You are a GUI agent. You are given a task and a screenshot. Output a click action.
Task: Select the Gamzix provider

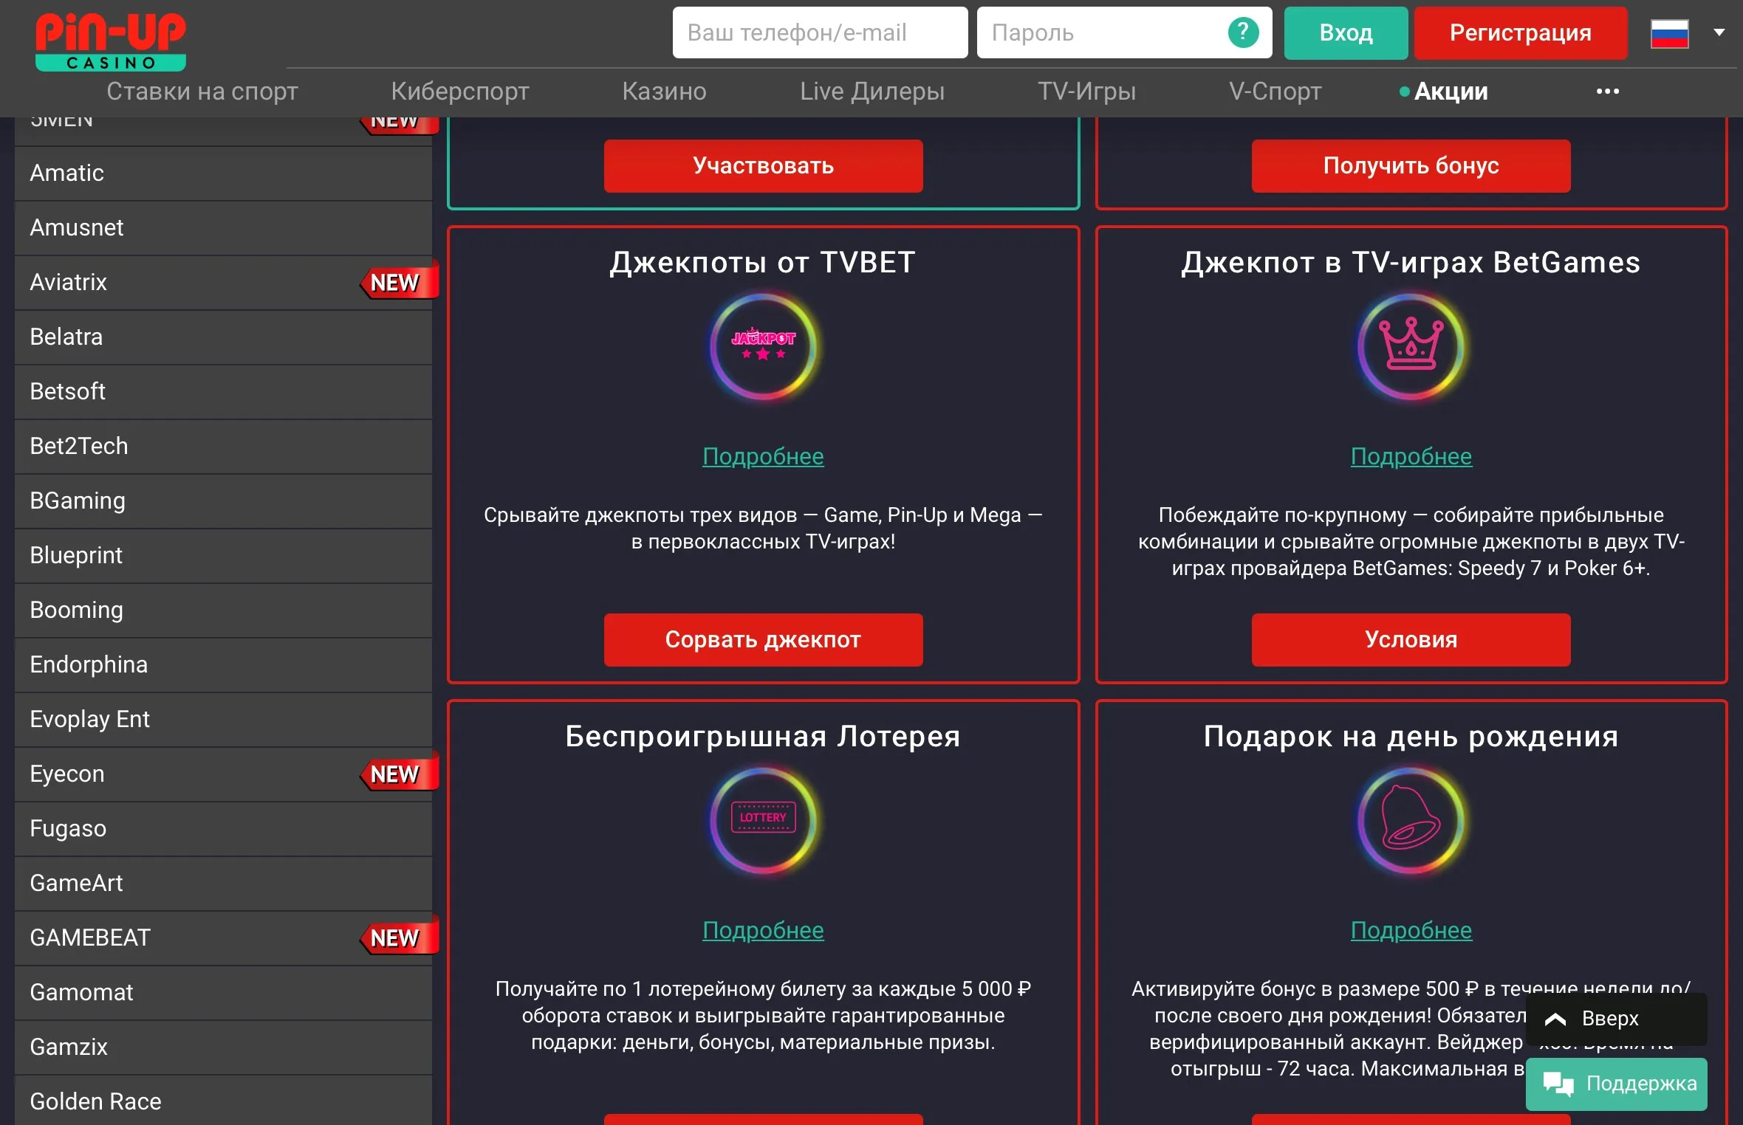(223, 1047)
